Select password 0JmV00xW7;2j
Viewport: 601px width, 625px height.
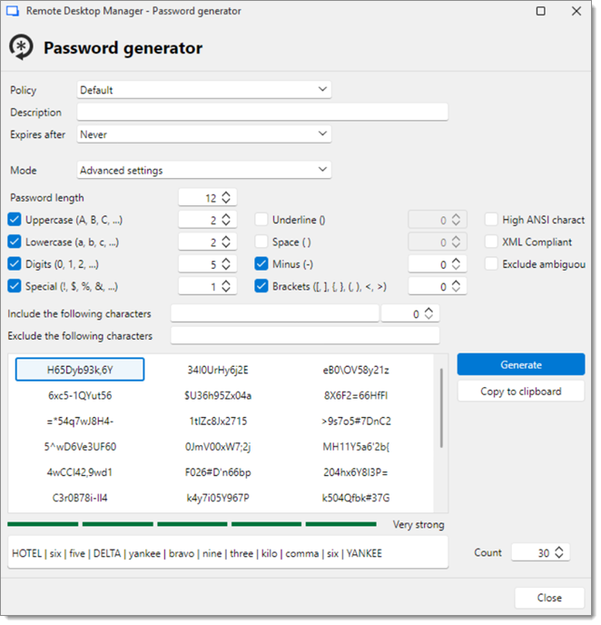[x=219, y=449]
